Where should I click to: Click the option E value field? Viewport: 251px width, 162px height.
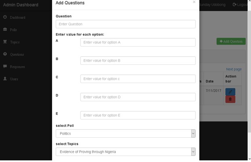point(138,115)
